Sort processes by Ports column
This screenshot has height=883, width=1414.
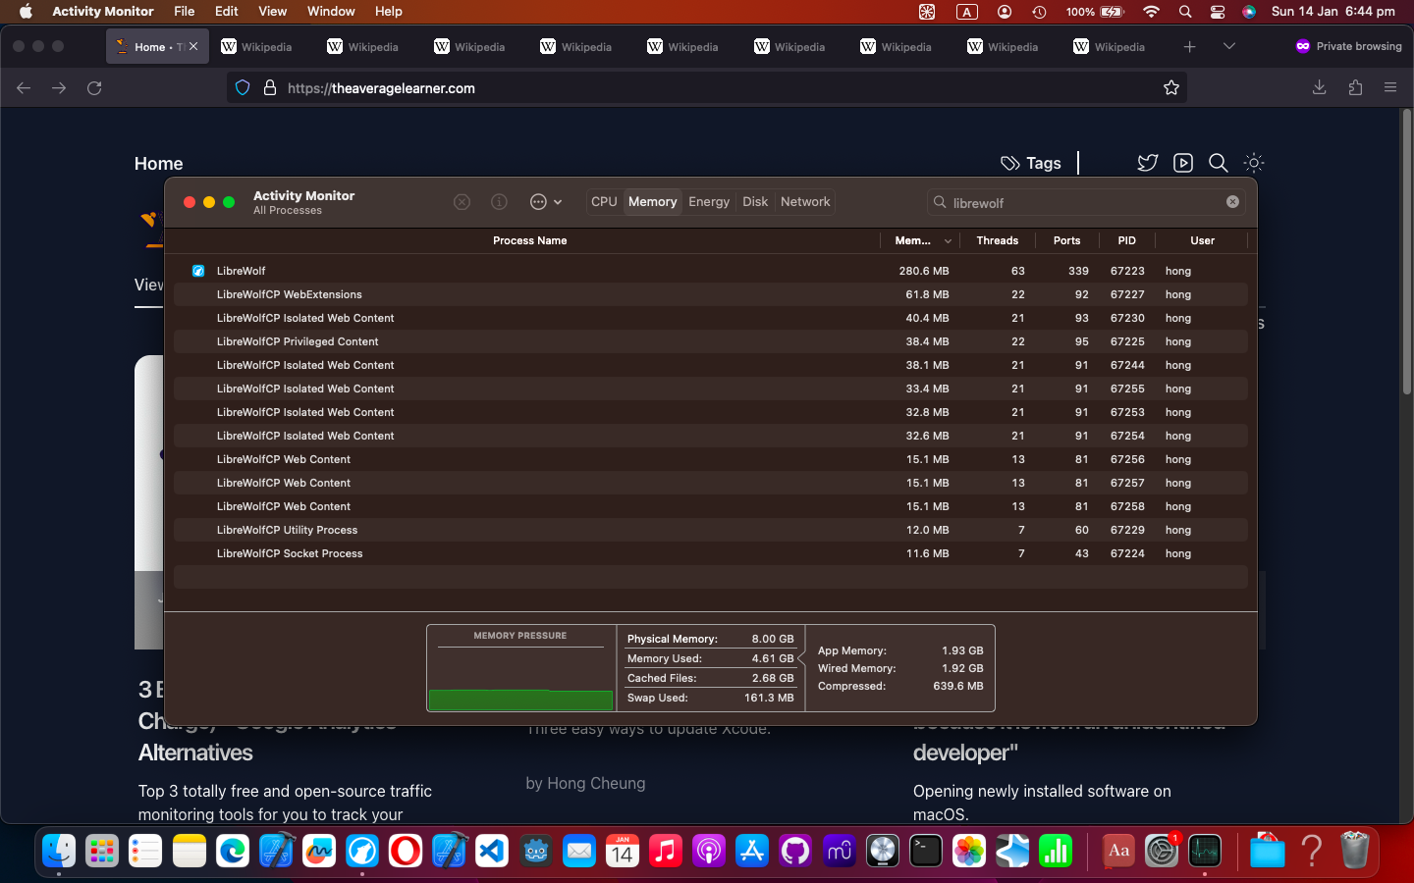1066,240
